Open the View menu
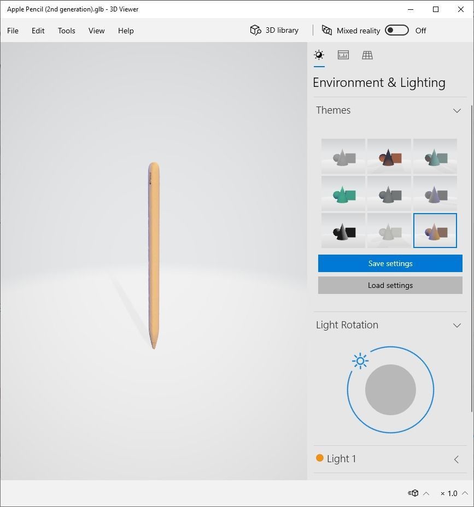474x507 pixels. click(96, 31)
